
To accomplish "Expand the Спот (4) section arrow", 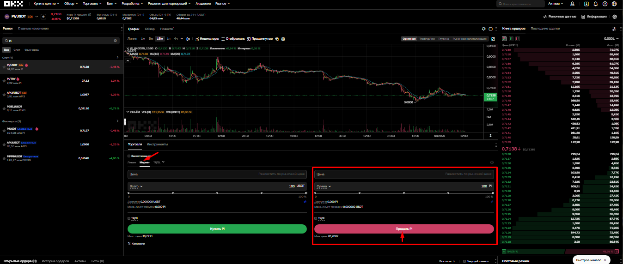I will 118,58.
